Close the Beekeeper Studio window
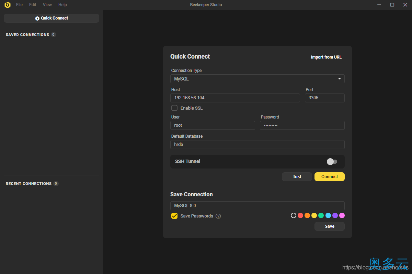412x274 pixels. 405,5
